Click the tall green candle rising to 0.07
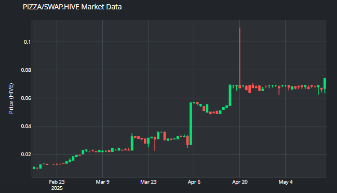Viewport: 337px width, 193px height. point(230,95)
